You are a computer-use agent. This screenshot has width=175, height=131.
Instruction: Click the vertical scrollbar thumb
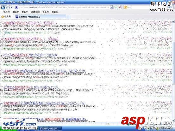(x=173, y=63)
